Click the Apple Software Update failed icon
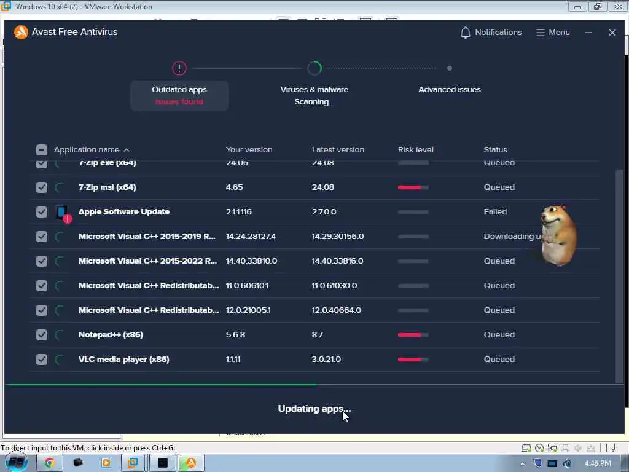The width and height of the screenshot is (629, 472). (63, 213)
